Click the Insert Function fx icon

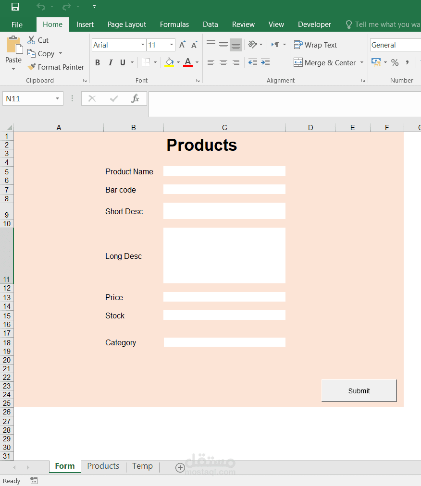(x=135, y=98)
